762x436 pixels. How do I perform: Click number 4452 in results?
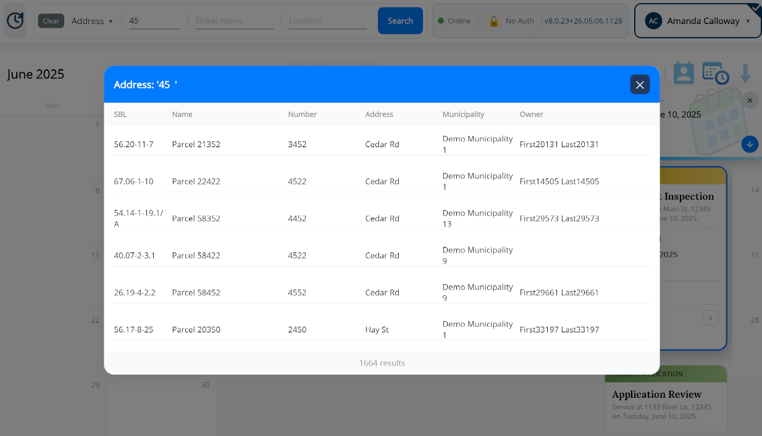click(x=297, y=219)
